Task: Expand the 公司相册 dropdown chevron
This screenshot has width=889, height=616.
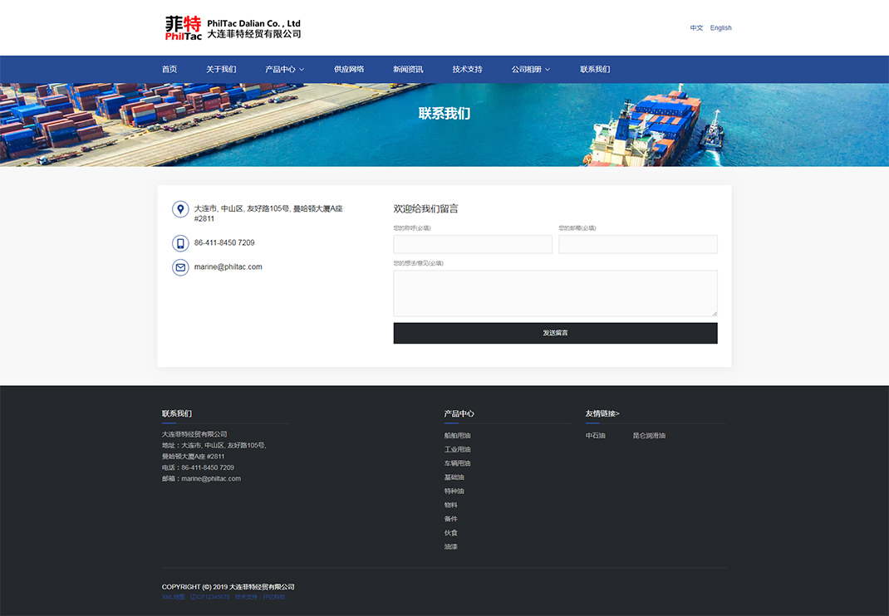Action: 548,70
